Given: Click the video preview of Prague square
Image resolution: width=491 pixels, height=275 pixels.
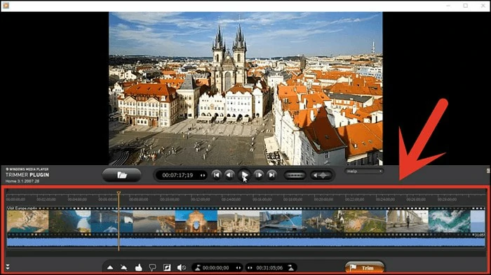Looking at the screenshot, I should [x=245, y=88].
